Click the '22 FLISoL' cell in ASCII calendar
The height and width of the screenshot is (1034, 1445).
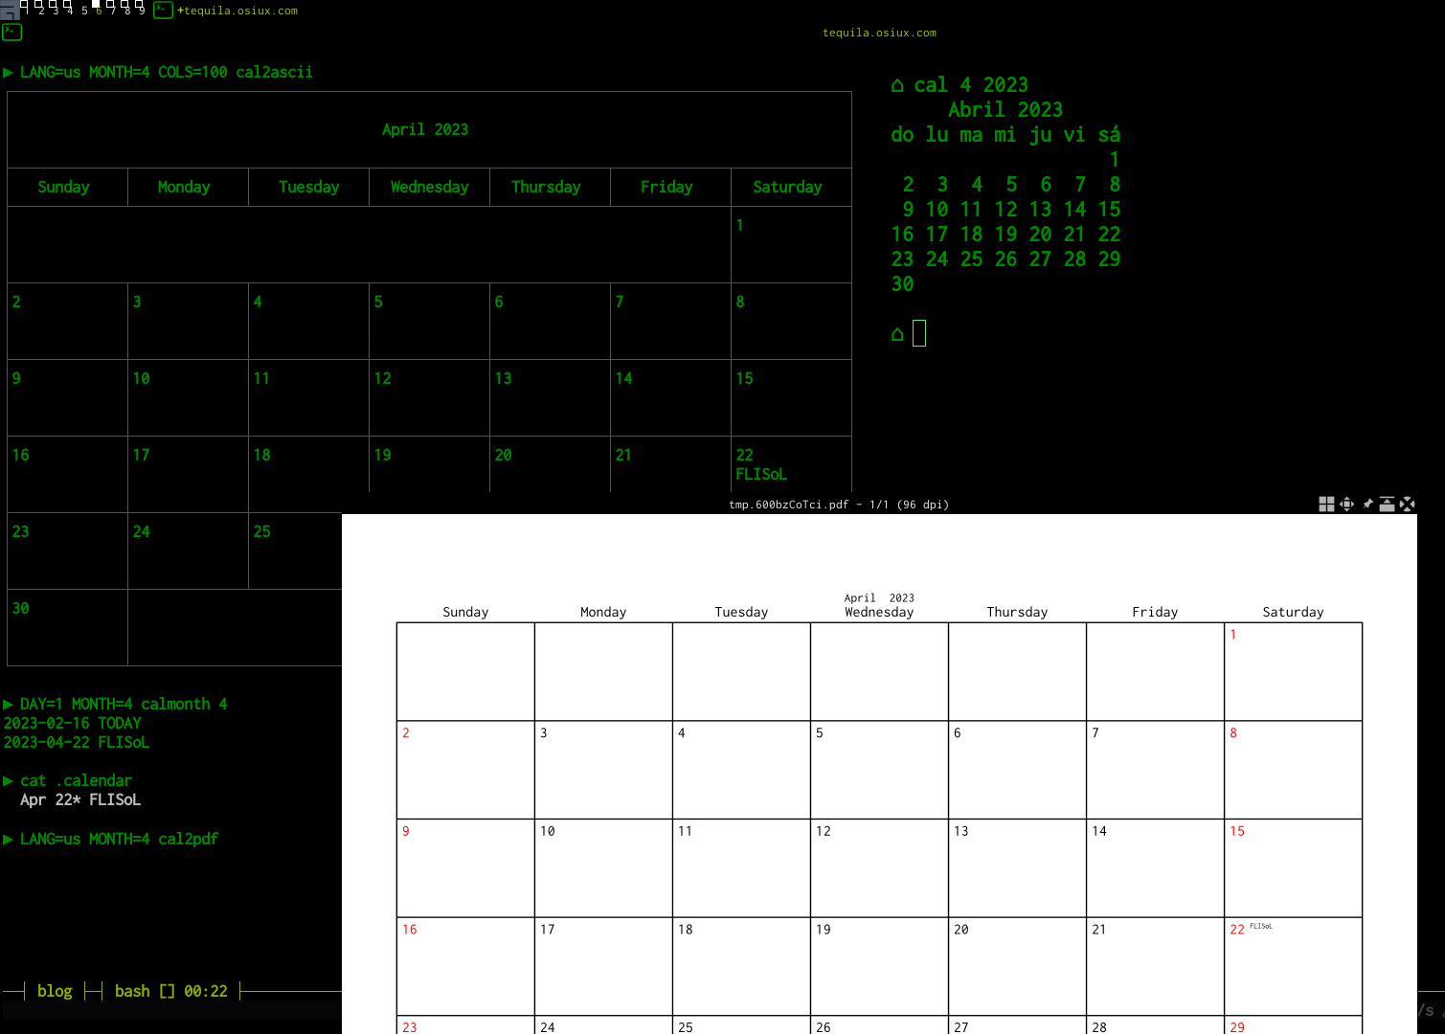point(791,464)
